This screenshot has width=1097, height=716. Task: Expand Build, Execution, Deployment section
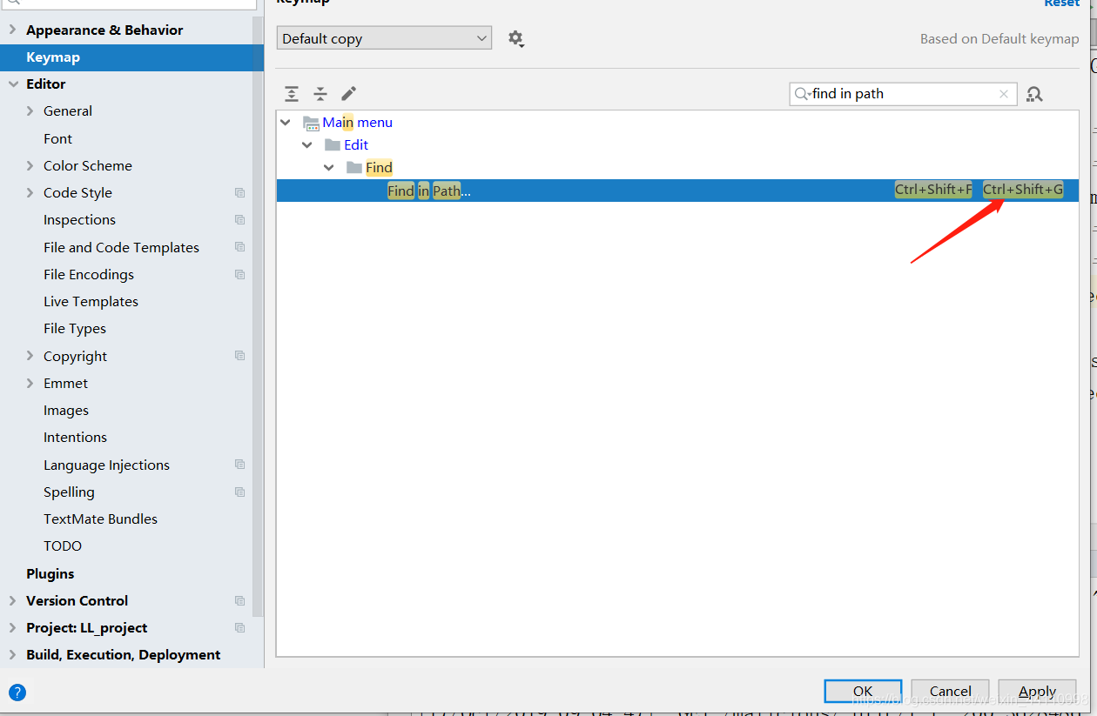tap(12, 655)
